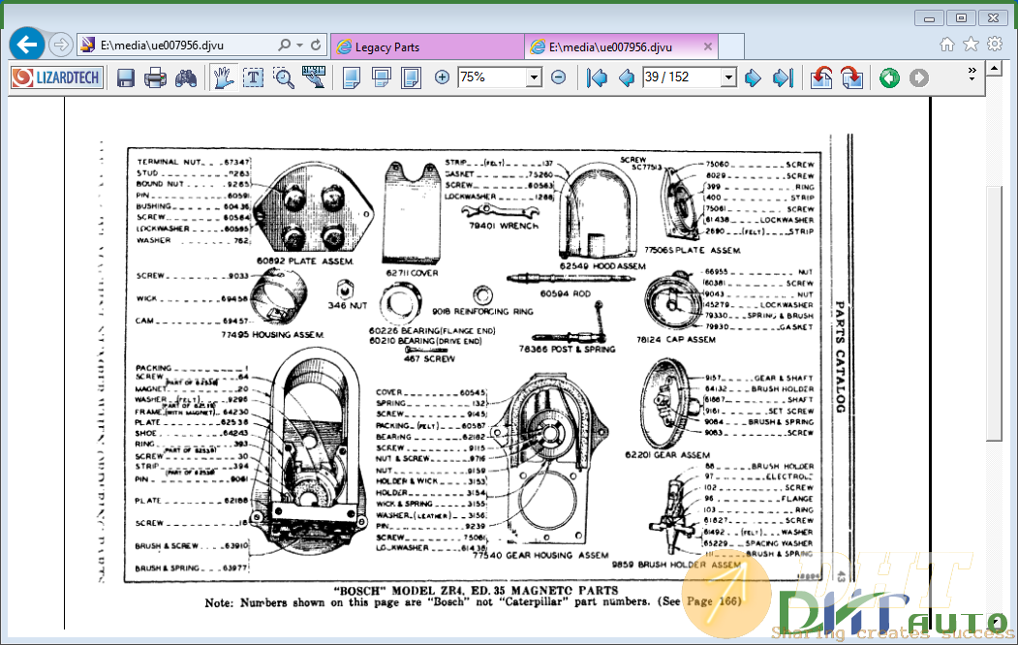The height and width of the screenshot is (645, 1018).
Task: Print the document using printer icon
Action: coord(155,77)
